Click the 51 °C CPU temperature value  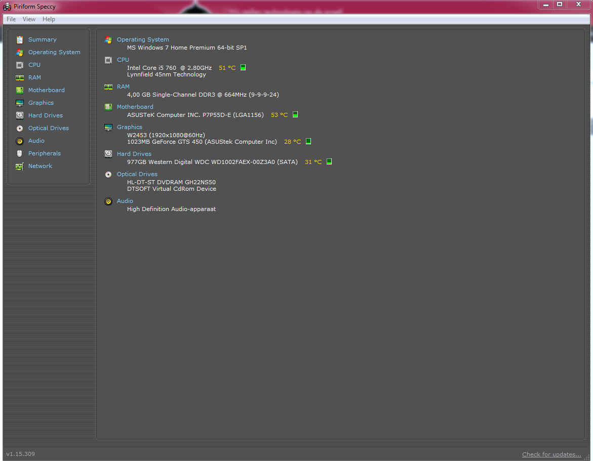click(227, 68)
